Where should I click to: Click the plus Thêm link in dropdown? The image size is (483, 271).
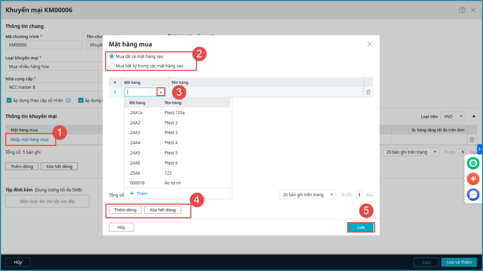tap(139, 193)
